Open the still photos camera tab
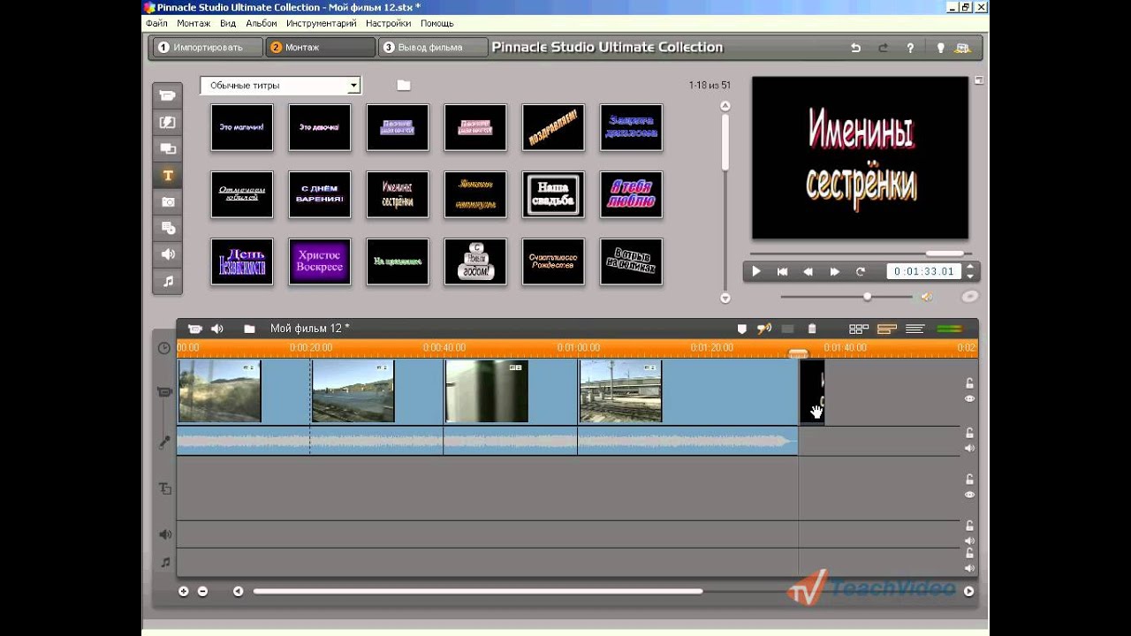The width and height of the screenshot is (1131, 636). 167,202
